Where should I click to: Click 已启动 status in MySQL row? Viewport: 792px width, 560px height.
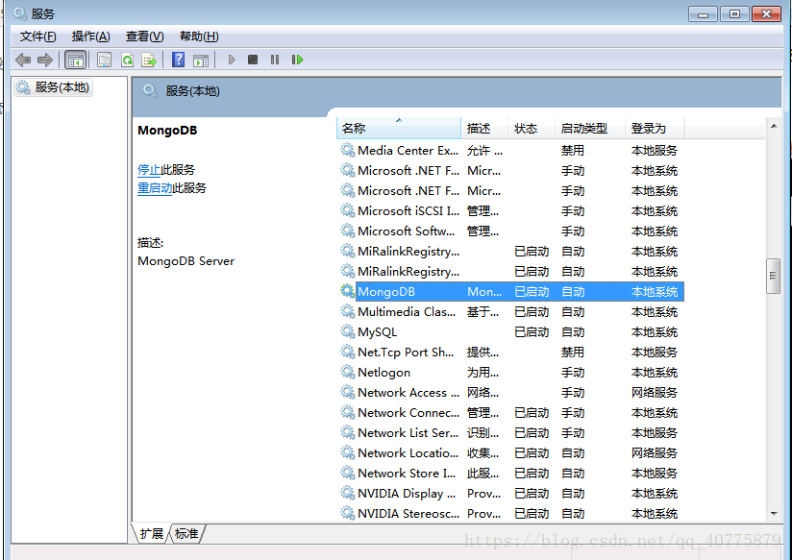532,332
